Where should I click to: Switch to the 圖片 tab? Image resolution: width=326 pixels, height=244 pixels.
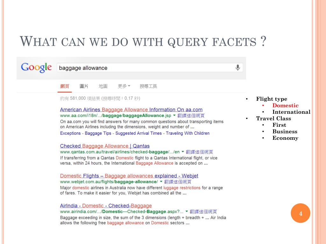click(84, 86)
